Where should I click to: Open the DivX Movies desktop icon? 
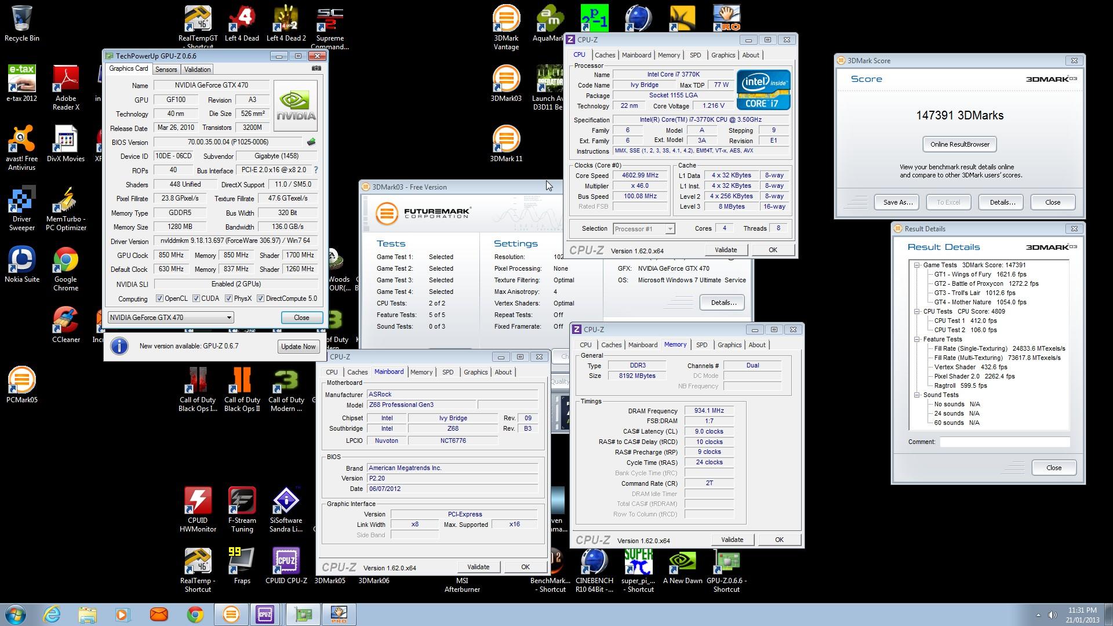click(66, 144)
